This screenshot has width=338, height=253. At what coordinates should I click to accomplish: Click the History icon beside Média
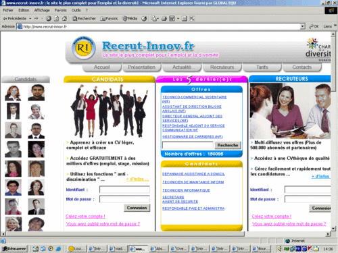click(144, 19)
